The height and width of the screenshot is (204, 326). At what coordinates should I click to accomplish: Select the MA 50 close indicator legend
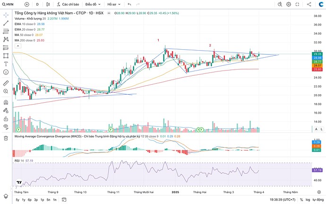point(24,35)
